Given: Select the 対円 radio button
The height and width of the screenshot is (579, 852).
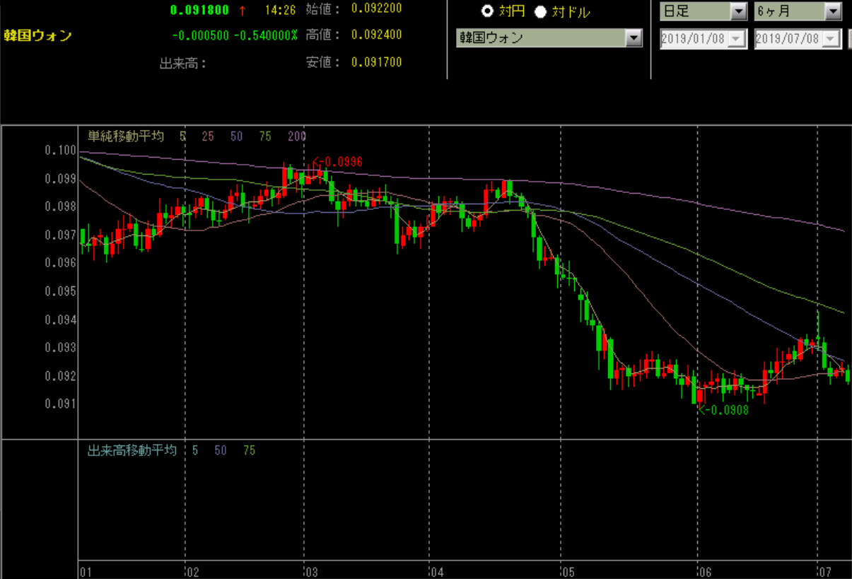Looking at the screenshot, I should (488, 11).
